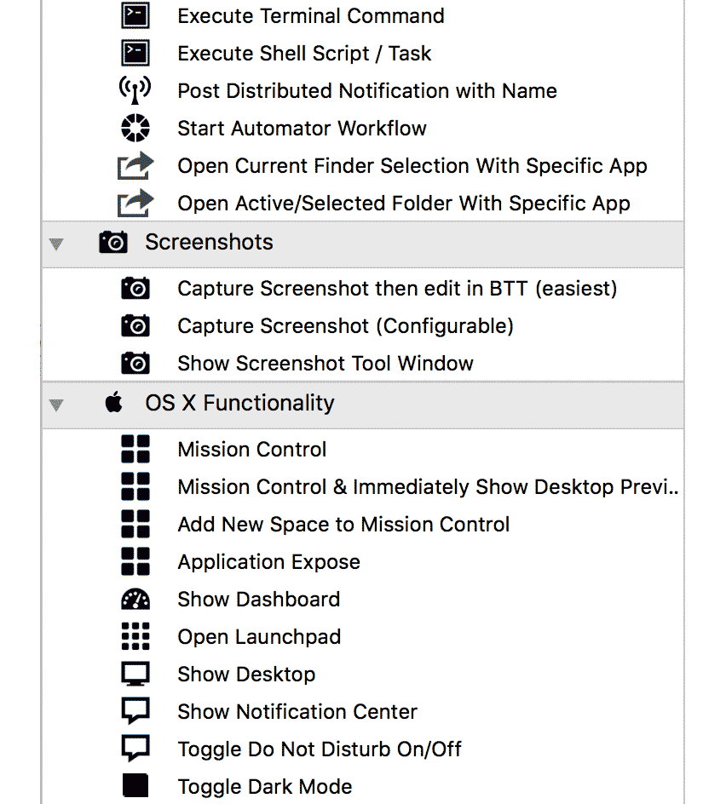Click the Start Automator Workflow gear icon
726x804 pixels.
coord(135,128)
